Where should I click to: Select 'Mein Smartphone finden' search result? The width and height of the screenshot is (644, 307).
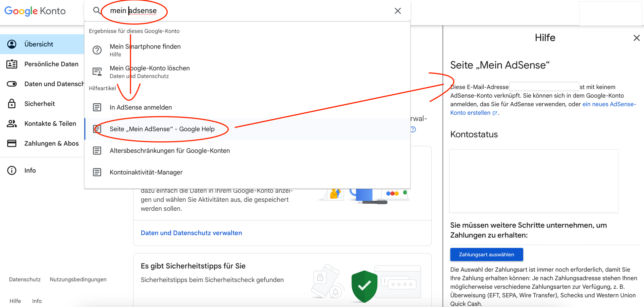145,47
